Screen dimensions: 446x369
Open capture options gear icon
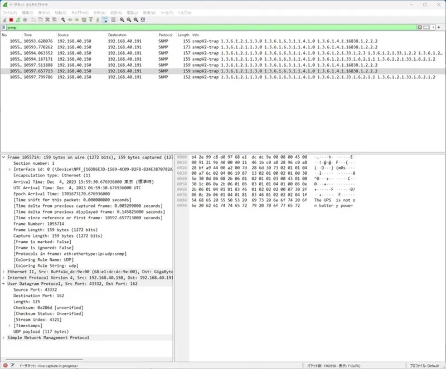click(x=25, y=19)
